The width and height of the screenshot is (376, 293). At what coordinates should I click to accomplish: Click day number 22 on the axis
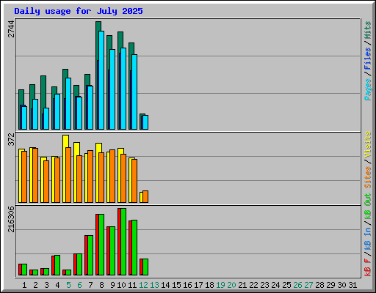pos(253,285)
